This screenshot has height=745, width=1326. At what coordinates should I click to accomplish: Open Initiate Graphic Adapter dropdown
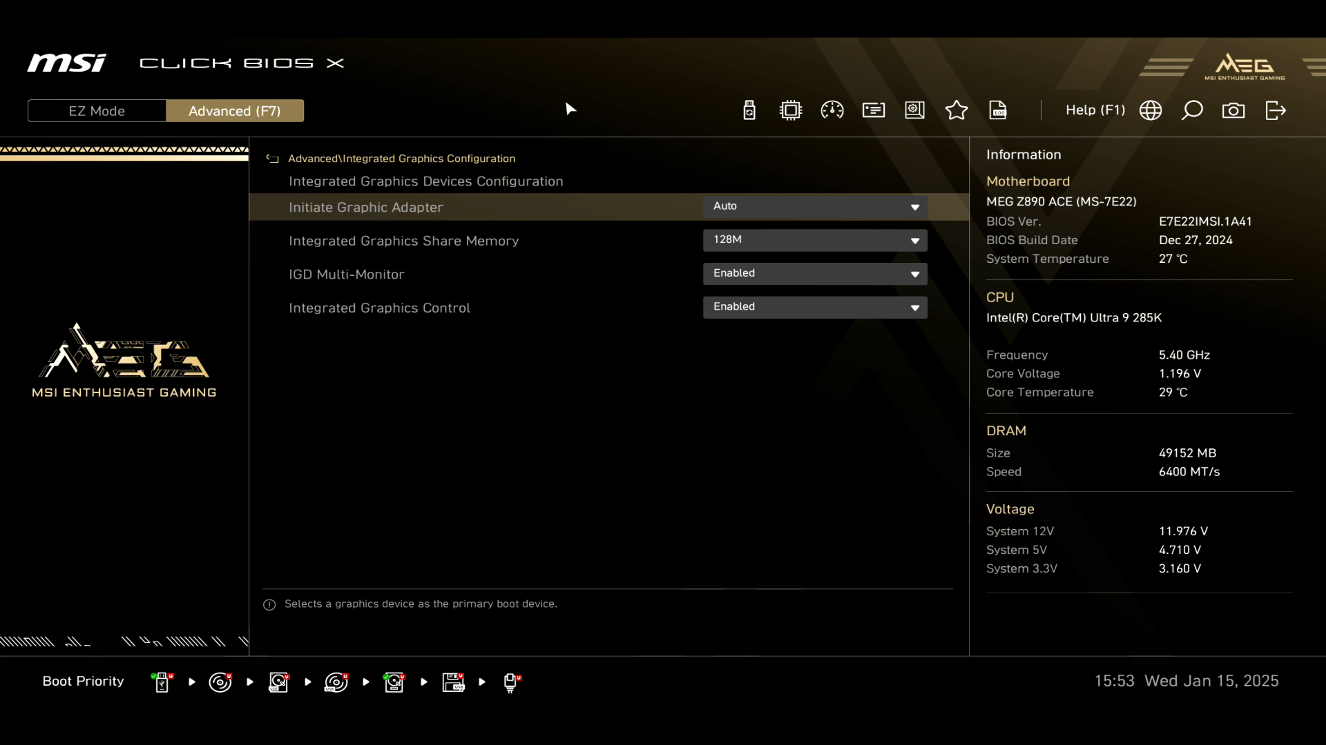point(815,207)
